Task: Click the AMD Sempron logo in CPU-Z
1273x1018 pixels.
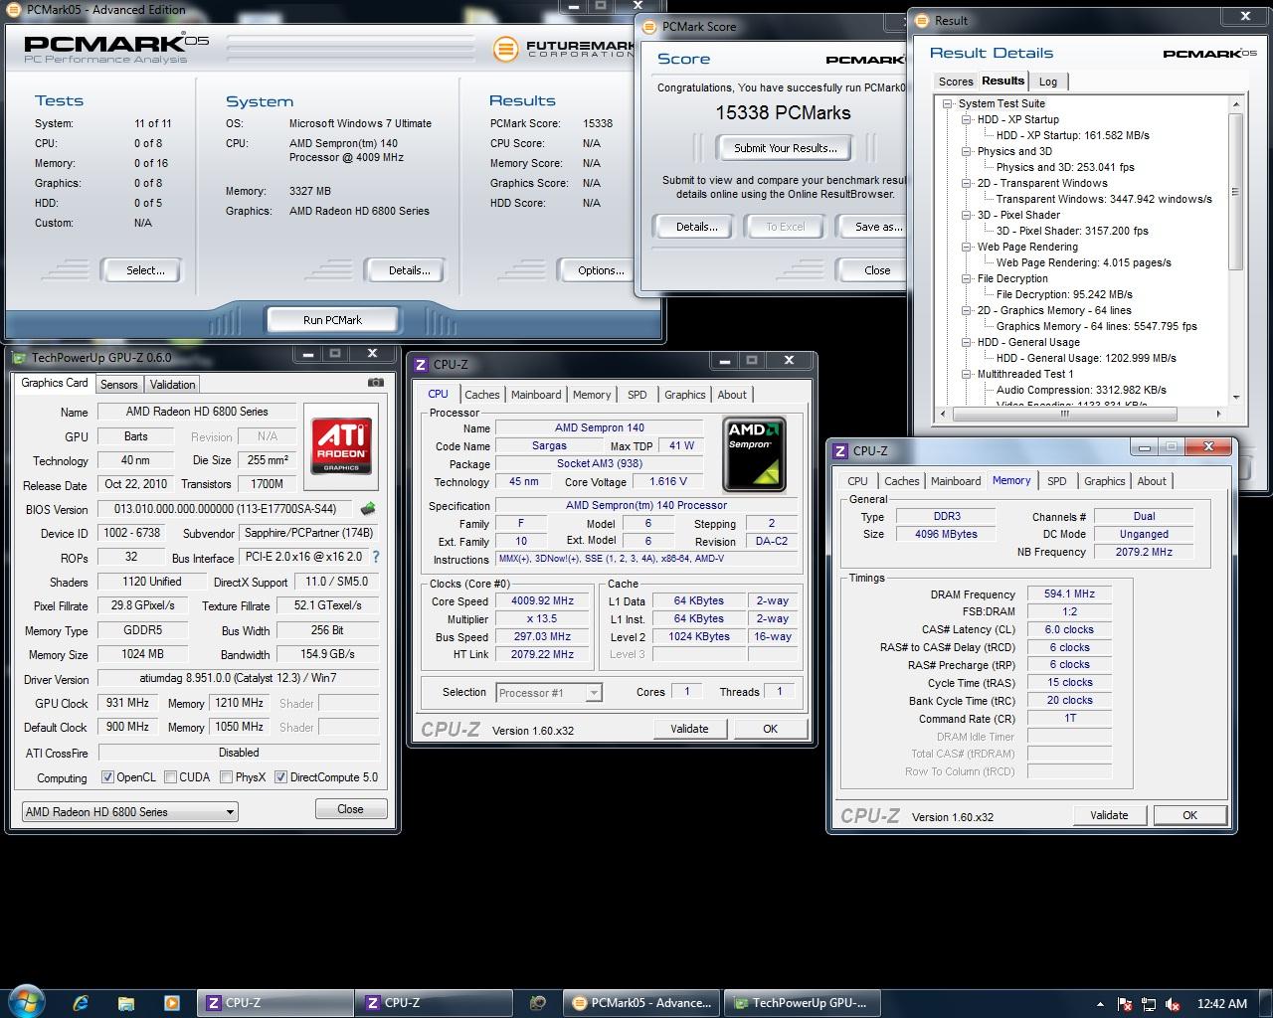Action: (x=754, y=454)
